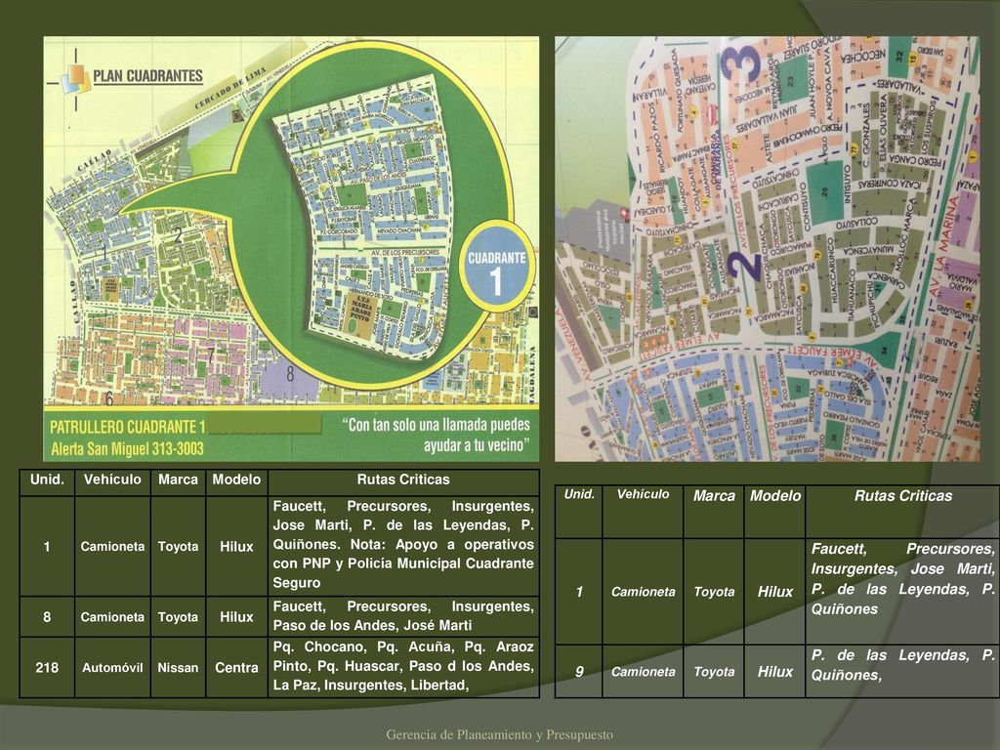Click the Plan Cuadrantes logo icon
The image size is (1000, 750).
tap(74, 80)
